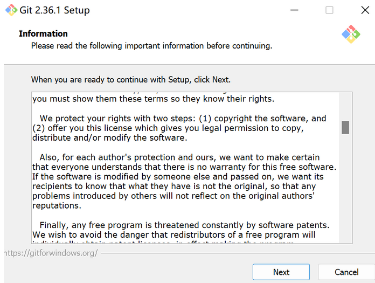
Task: Click the scrollbar track below the thumb
Action: (x=345, y=189)
